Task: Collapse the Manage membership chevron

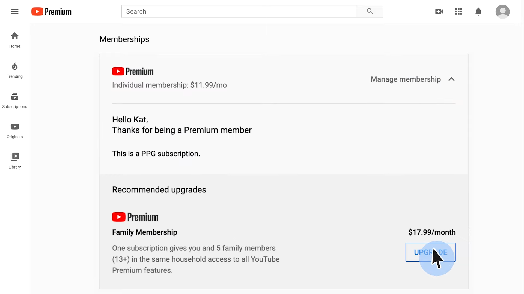Action: 451,79
